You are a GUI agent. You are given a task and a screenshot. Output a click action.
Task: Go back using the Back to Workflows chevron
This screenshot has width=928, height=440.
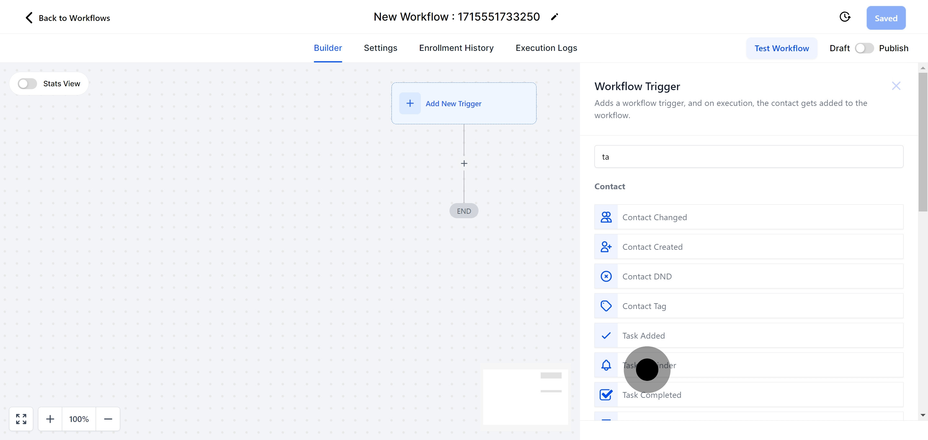point(29,18)
